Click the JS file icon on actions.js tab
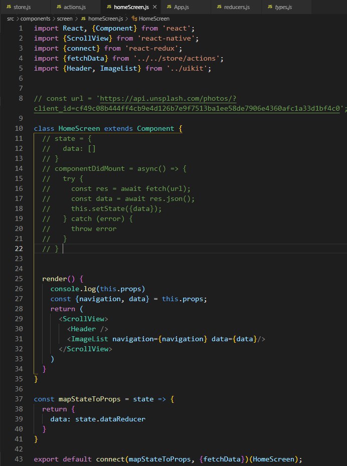 point(59,7)
